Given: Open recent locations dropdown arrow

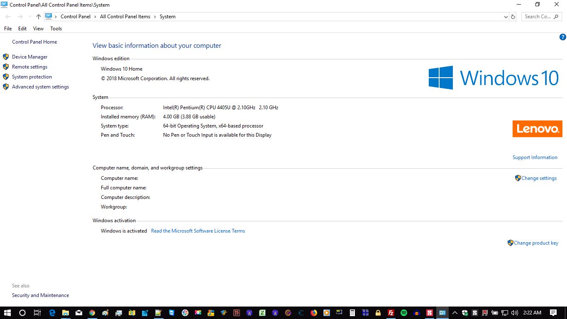Looking at the screenshot, I should click(30, 17).
